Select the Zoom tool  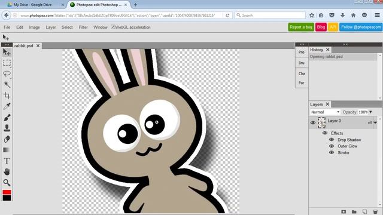tap(7, 182)
